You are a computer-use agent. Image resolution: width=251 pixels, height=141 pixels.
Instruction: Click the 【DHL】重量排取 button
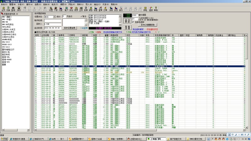click(x=148, y=25)
